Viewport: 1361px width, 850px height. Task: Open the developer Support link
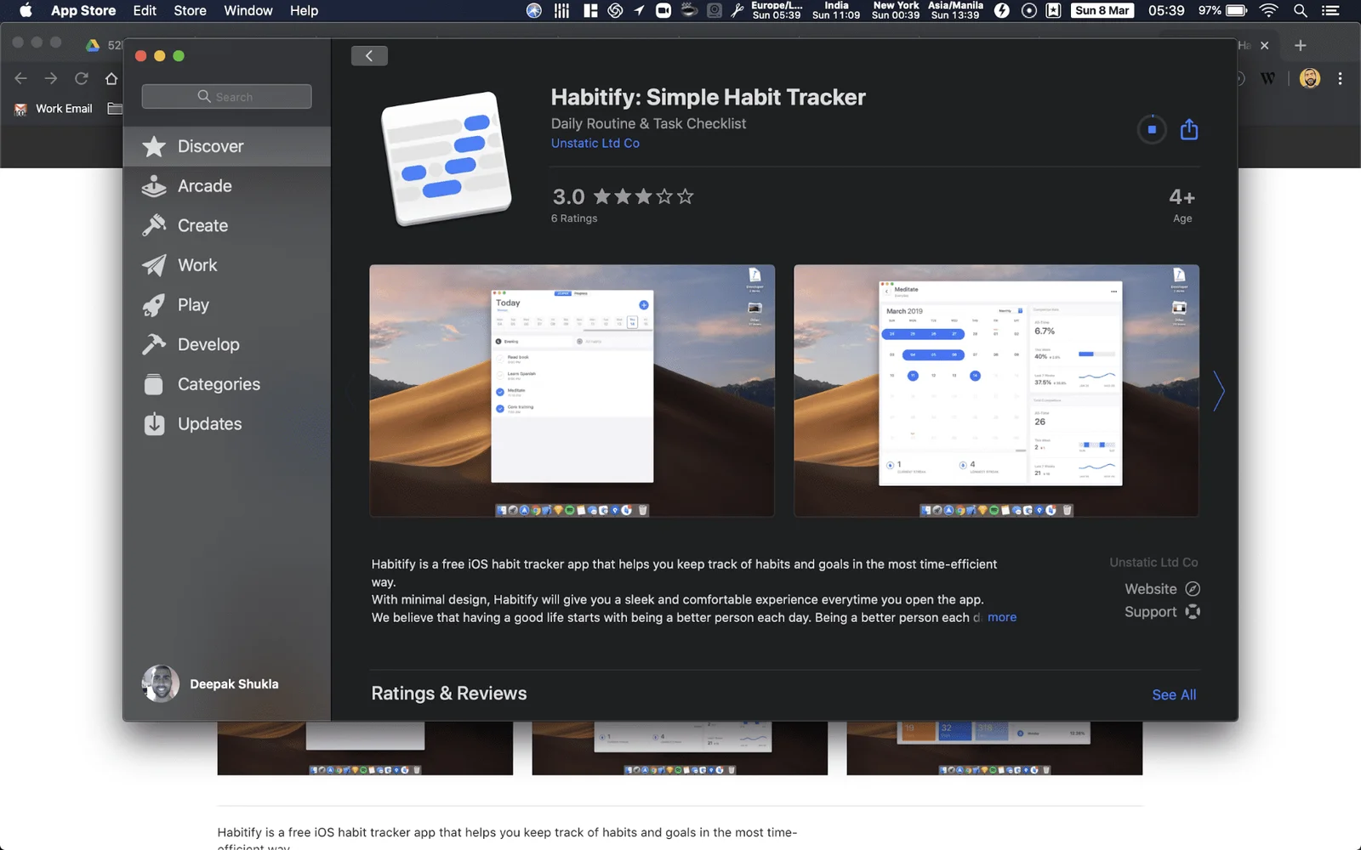tap(1162, 612)
